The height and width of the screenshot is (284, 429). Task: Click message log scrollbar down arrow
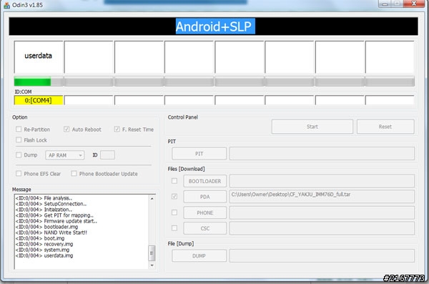152,265
